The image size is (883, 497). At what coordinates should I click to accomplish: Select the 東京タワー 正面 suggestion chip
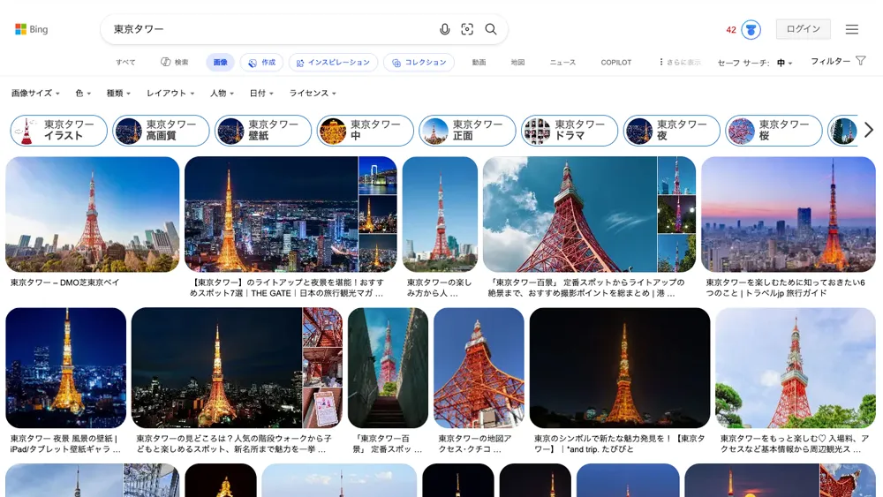[467, 131]
